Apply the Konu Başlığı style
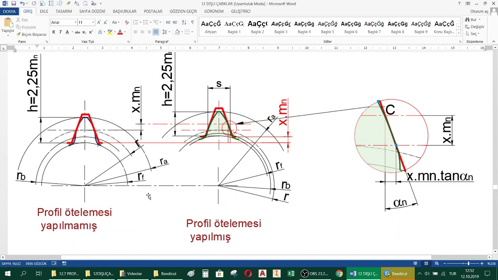The width and height of the screenshot is (498, 280). (x=444, y=27)
